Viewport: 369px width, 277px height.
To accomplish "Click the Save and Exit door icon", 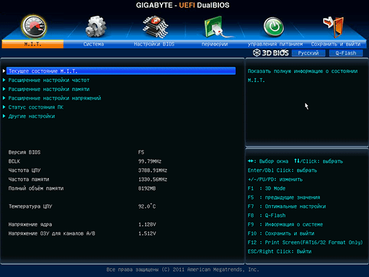I will click(x=333, y=27).
